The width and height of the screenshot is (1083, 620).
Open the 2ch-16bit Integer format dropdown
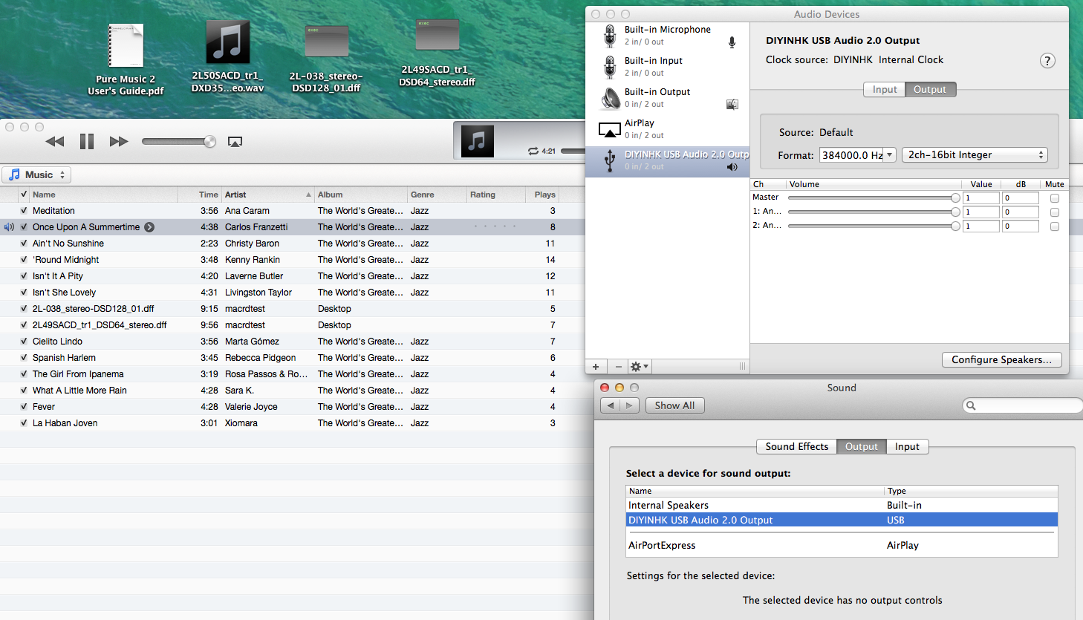pos(975,155)
